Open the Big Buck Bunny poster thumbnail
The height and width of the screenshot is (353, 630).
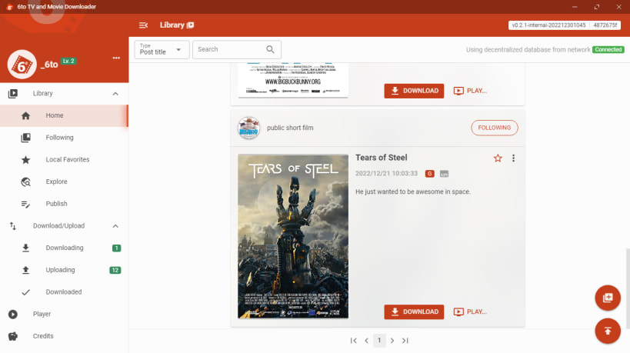[x=293, y=80]
